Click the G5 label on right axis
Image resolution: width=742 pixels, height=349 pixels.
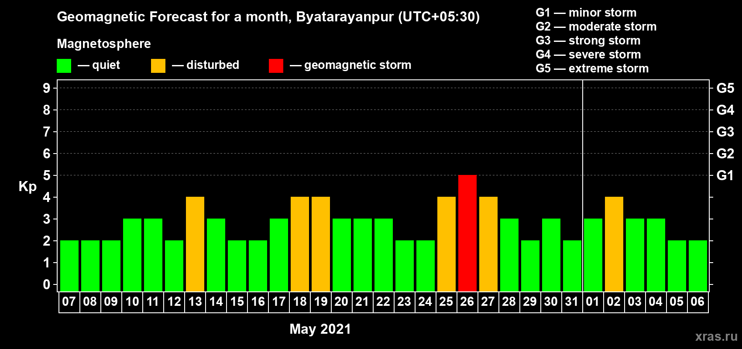725,88
